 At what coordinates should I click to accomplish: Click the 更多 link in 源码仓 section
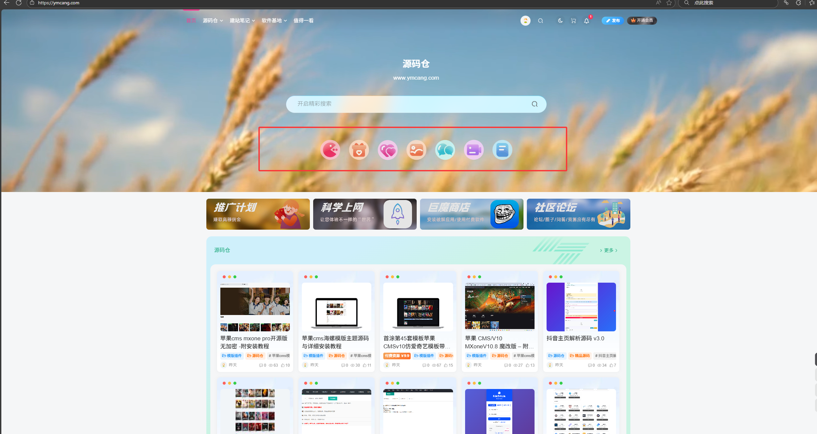[x=609, y=250]
